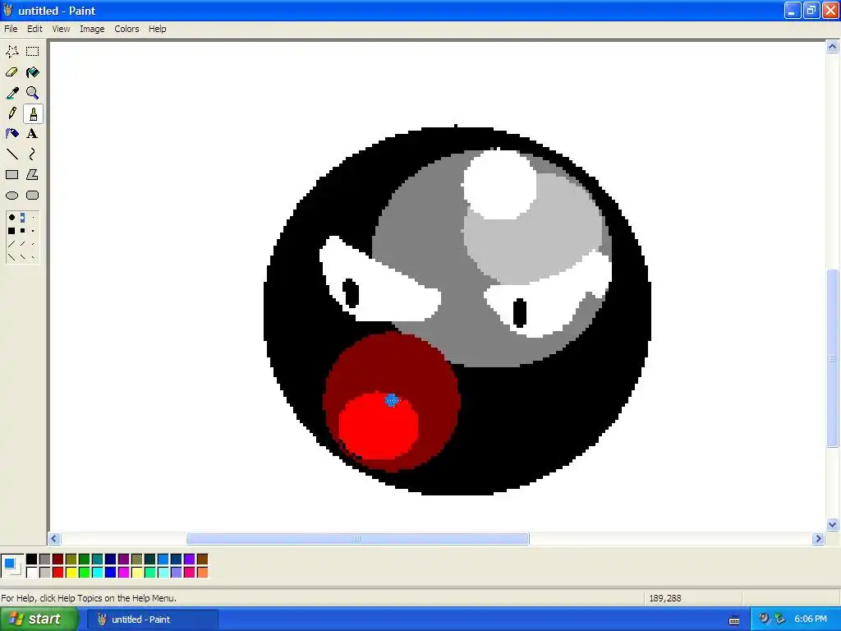
Task: Click the horizontal scrollbar left arrow
Action: (54, 539)
